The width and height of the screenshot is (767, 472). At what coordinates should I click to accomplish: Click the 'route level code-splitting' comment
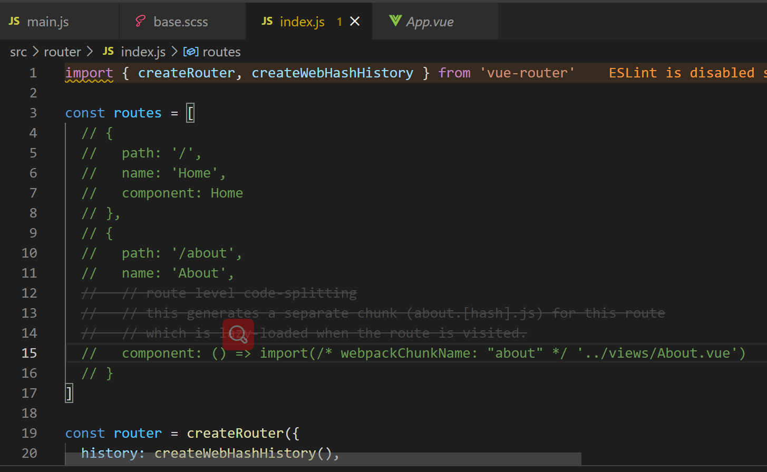251,293
